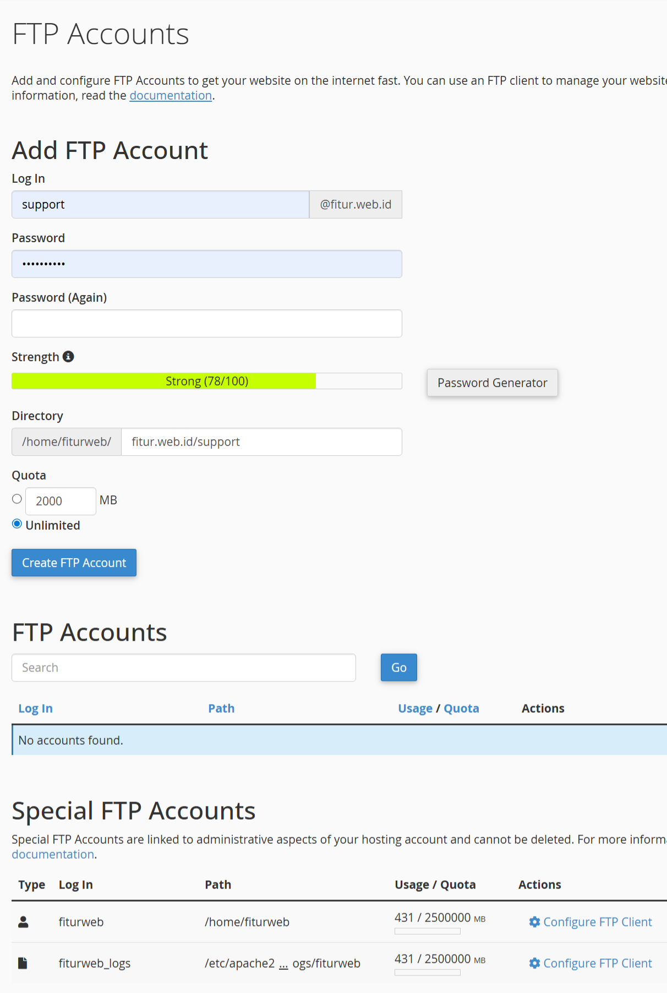This screenshot has width=667, height=993.
Task: Click the Create FTP Account button
Action: (73, 563)
